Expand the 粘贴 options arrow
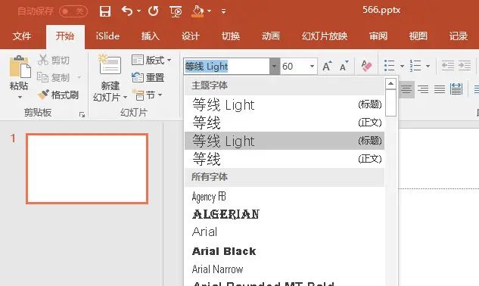This screenshot has width=479, height=286. 20,97
